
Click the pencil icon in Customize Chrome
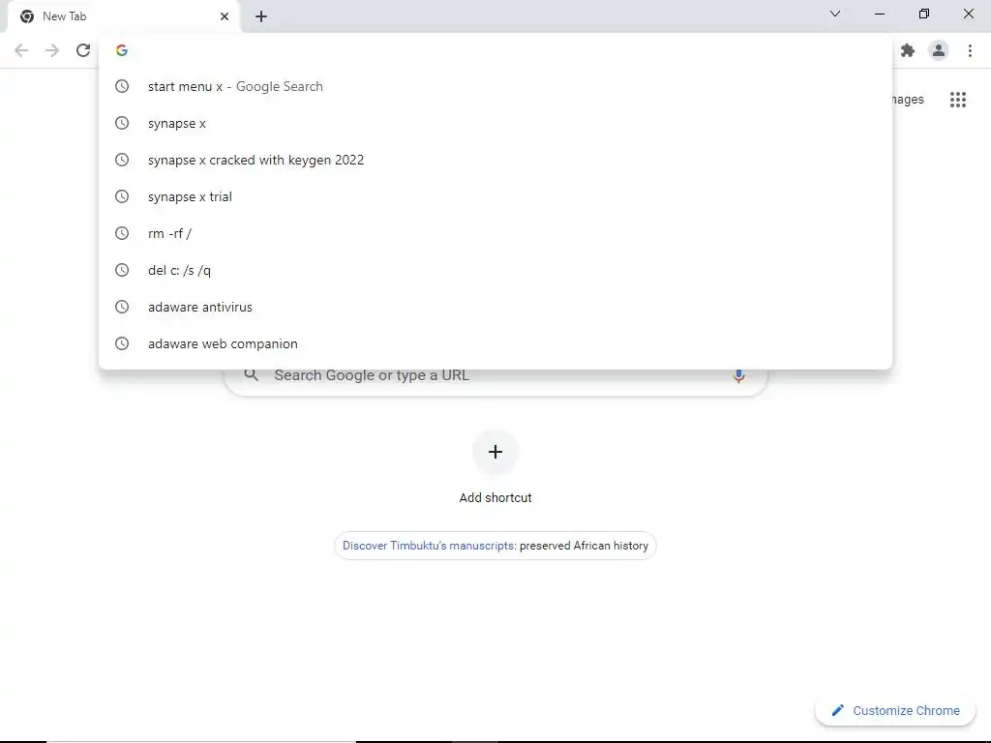click(837, 710)
